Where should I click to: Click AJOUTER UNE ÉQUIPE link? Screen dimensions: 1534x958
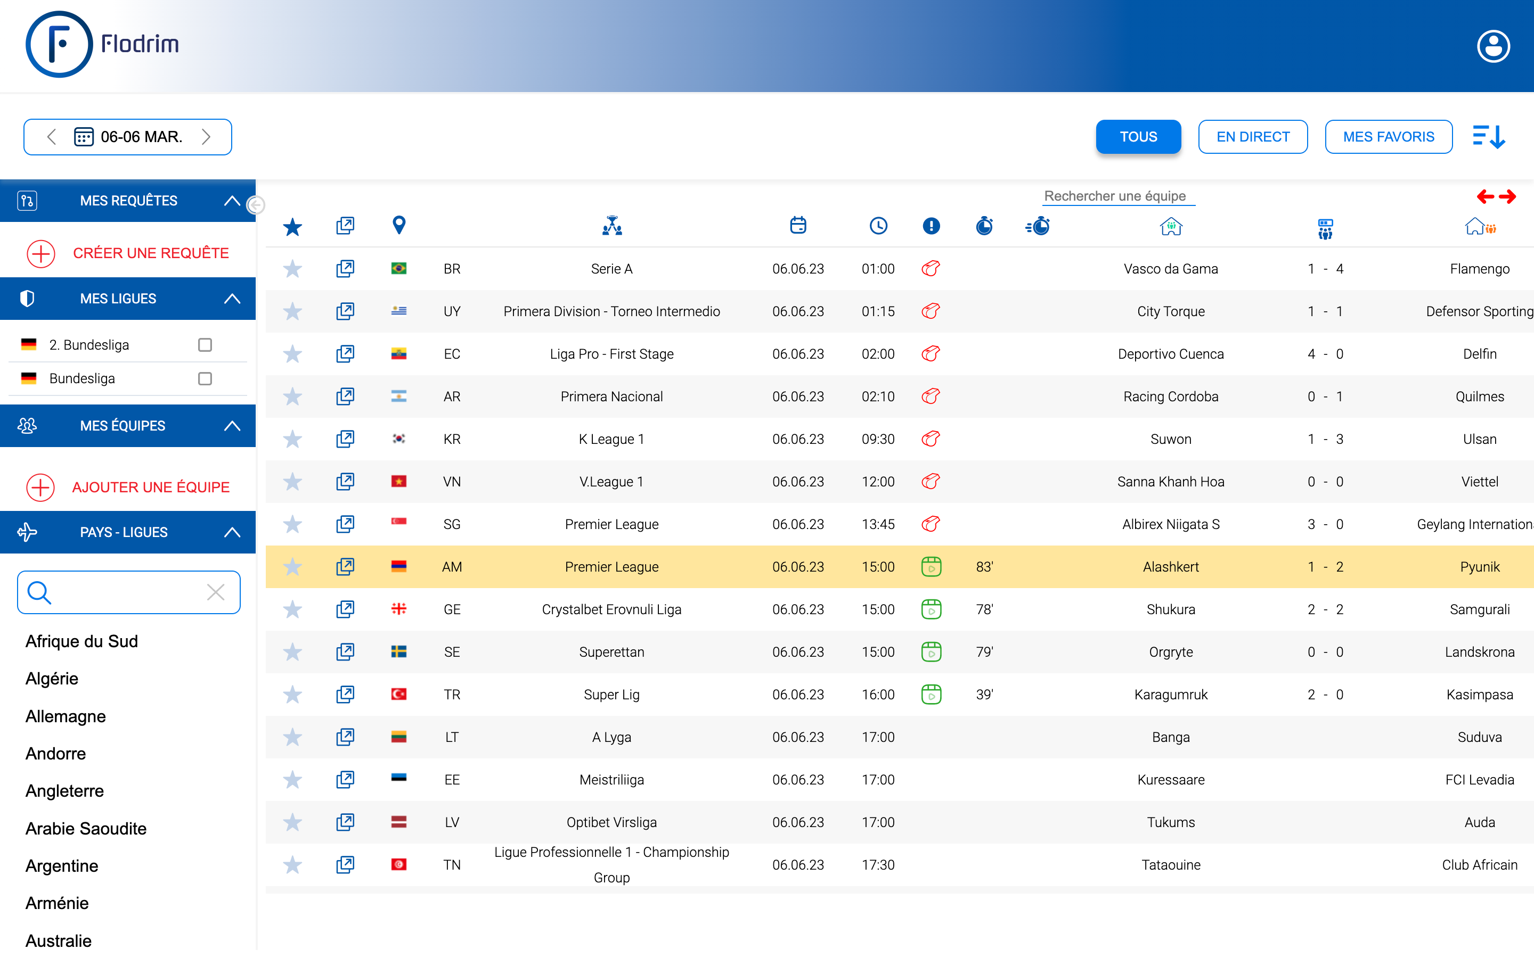[x=151, y=487]
